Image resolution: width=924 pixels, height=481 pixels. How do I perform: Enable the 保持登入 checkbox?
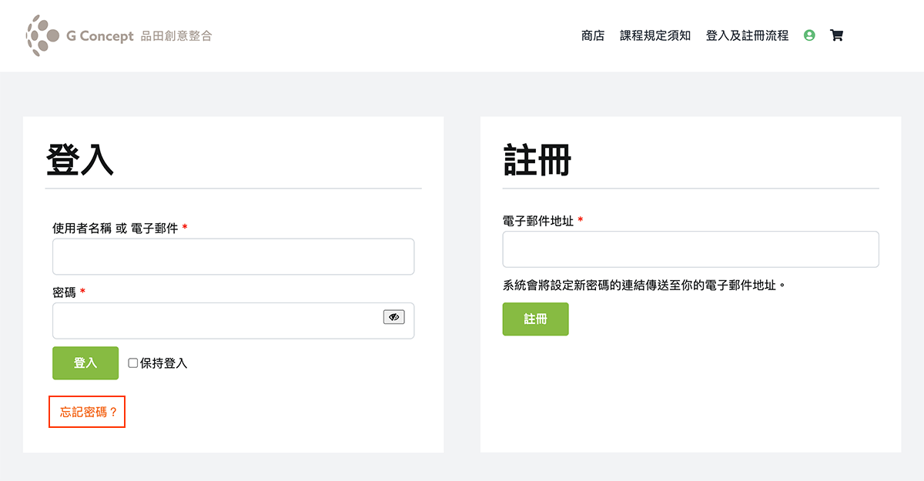[132, 362]
